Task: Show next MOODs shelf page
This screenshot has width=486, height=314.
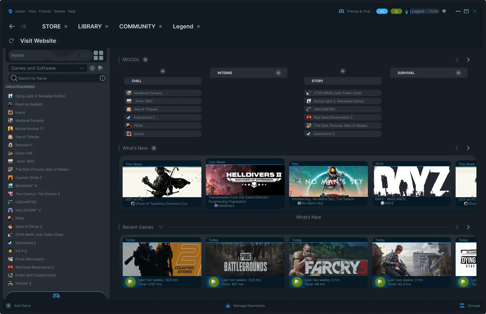Action: click(x=468, y=60)
